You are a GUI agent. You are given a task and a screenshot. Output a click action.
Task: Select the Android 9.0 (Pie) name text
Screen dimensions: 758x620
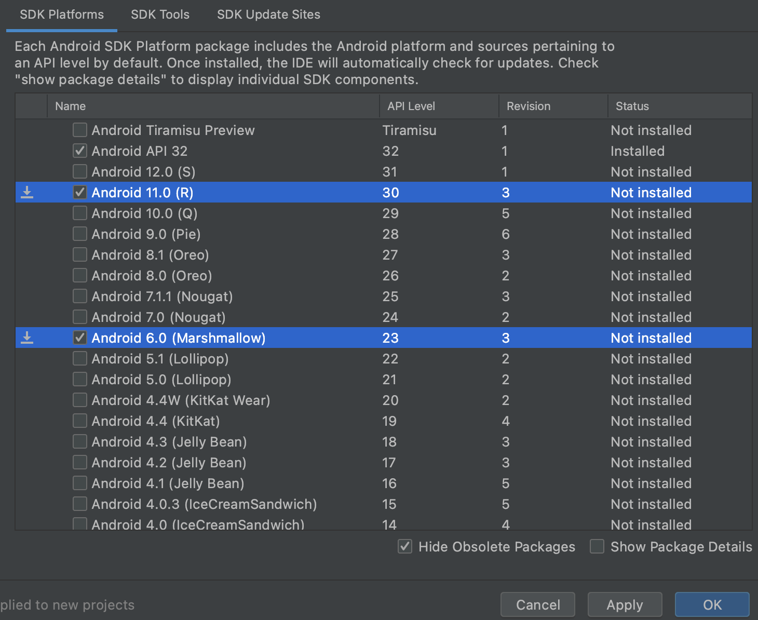[x=146, y=234]
